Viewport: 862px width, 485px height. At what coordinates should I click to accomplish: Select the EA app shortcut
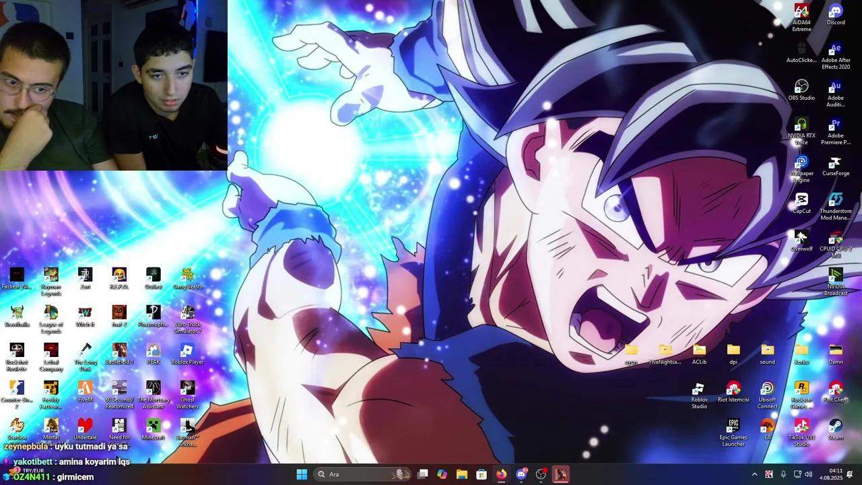pos(767,430)
